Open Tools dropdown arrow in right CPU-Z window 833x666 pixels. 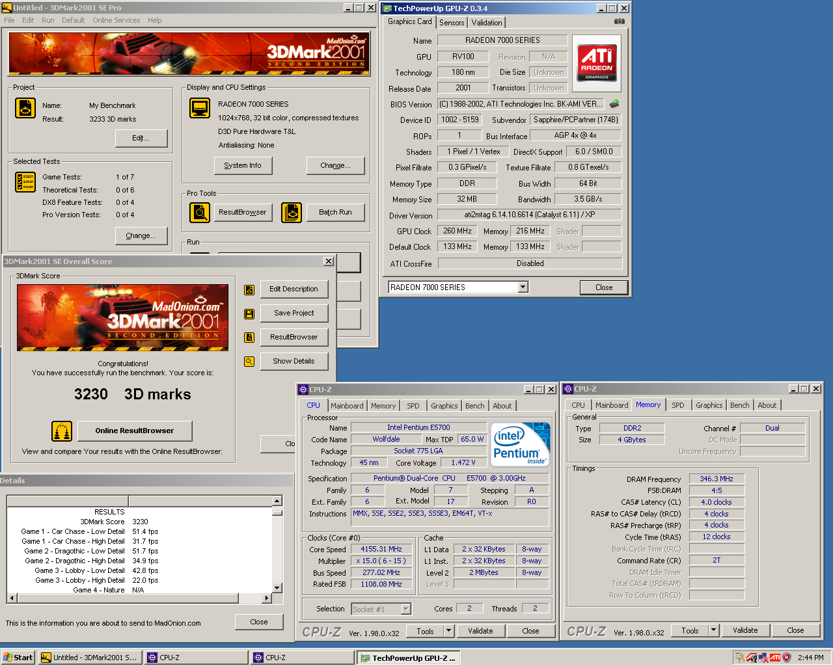pos(713,630)
